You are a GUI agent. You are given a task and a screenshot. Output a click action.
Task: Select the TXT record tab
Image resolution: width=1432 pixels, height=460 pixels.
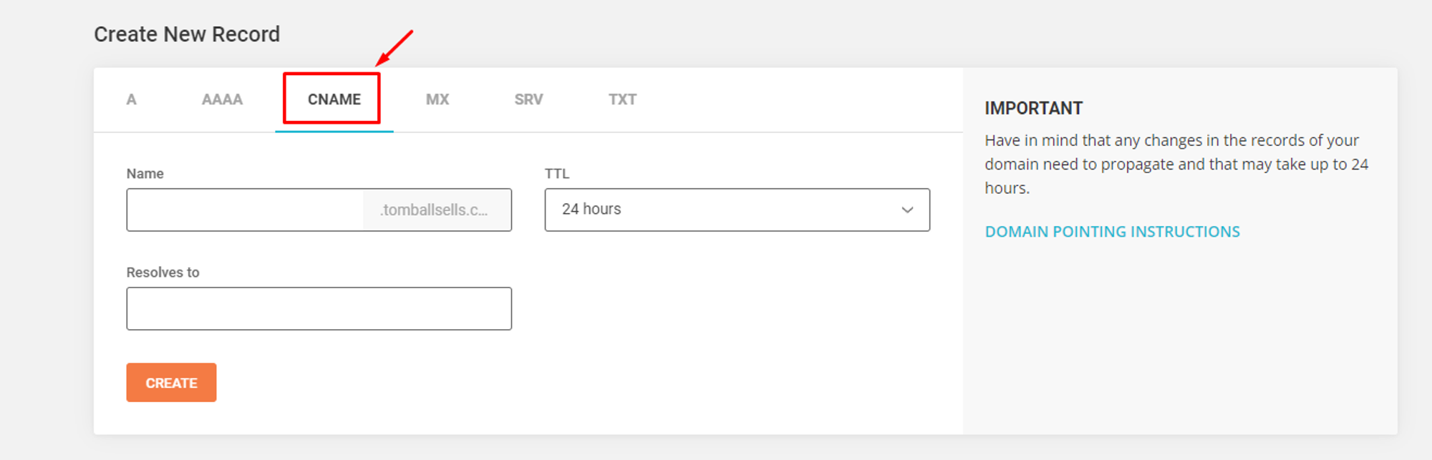coord(622,99)
